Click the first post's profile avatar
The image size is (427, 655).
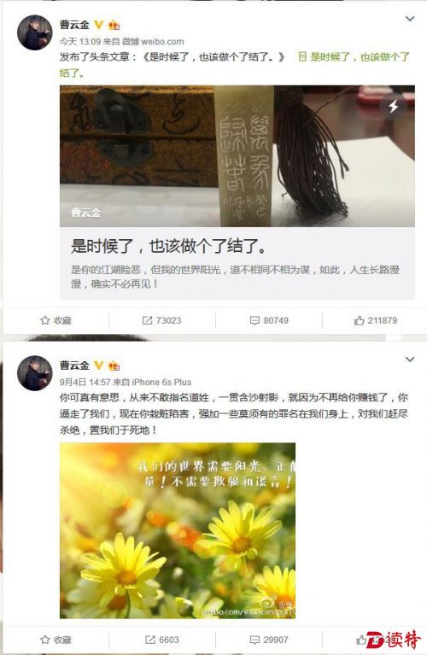(35, 32)
